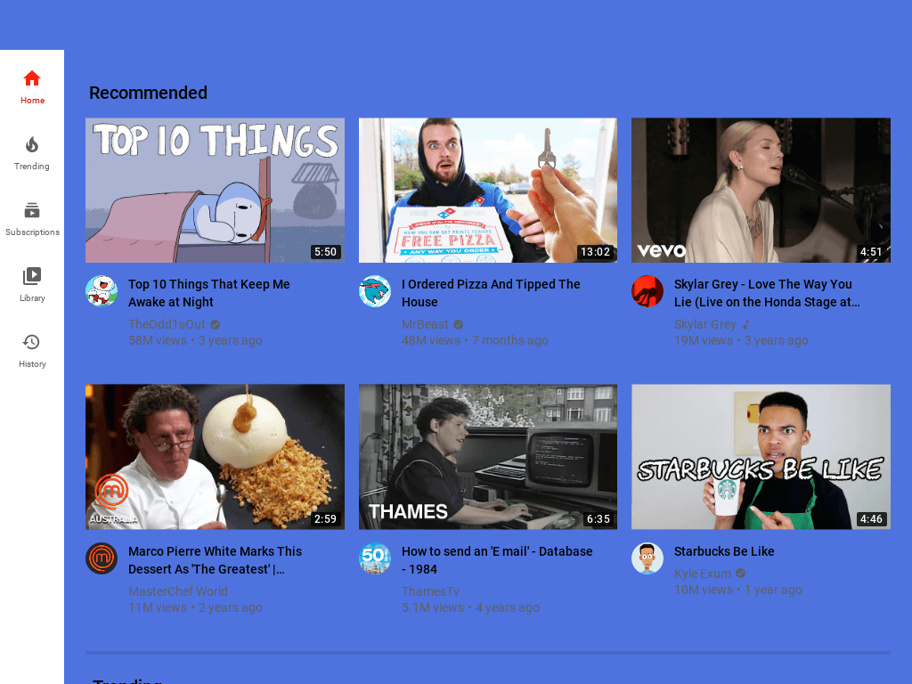
Task: Open the Free Pizza video thumbnail
Action: point(488,191)
